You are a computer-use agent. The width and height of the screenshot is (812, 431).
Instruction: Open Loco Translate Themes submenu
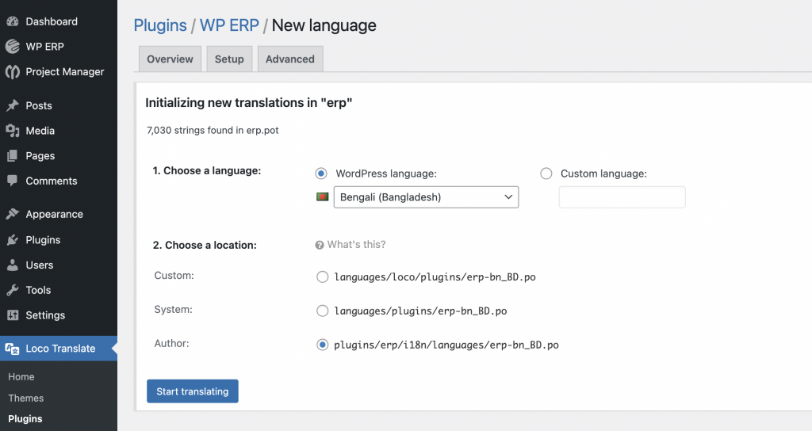point(26,398)
